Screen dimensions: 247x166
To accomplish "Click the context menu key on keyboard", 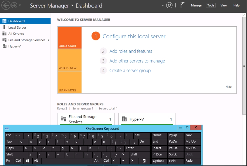I will 144,161.
